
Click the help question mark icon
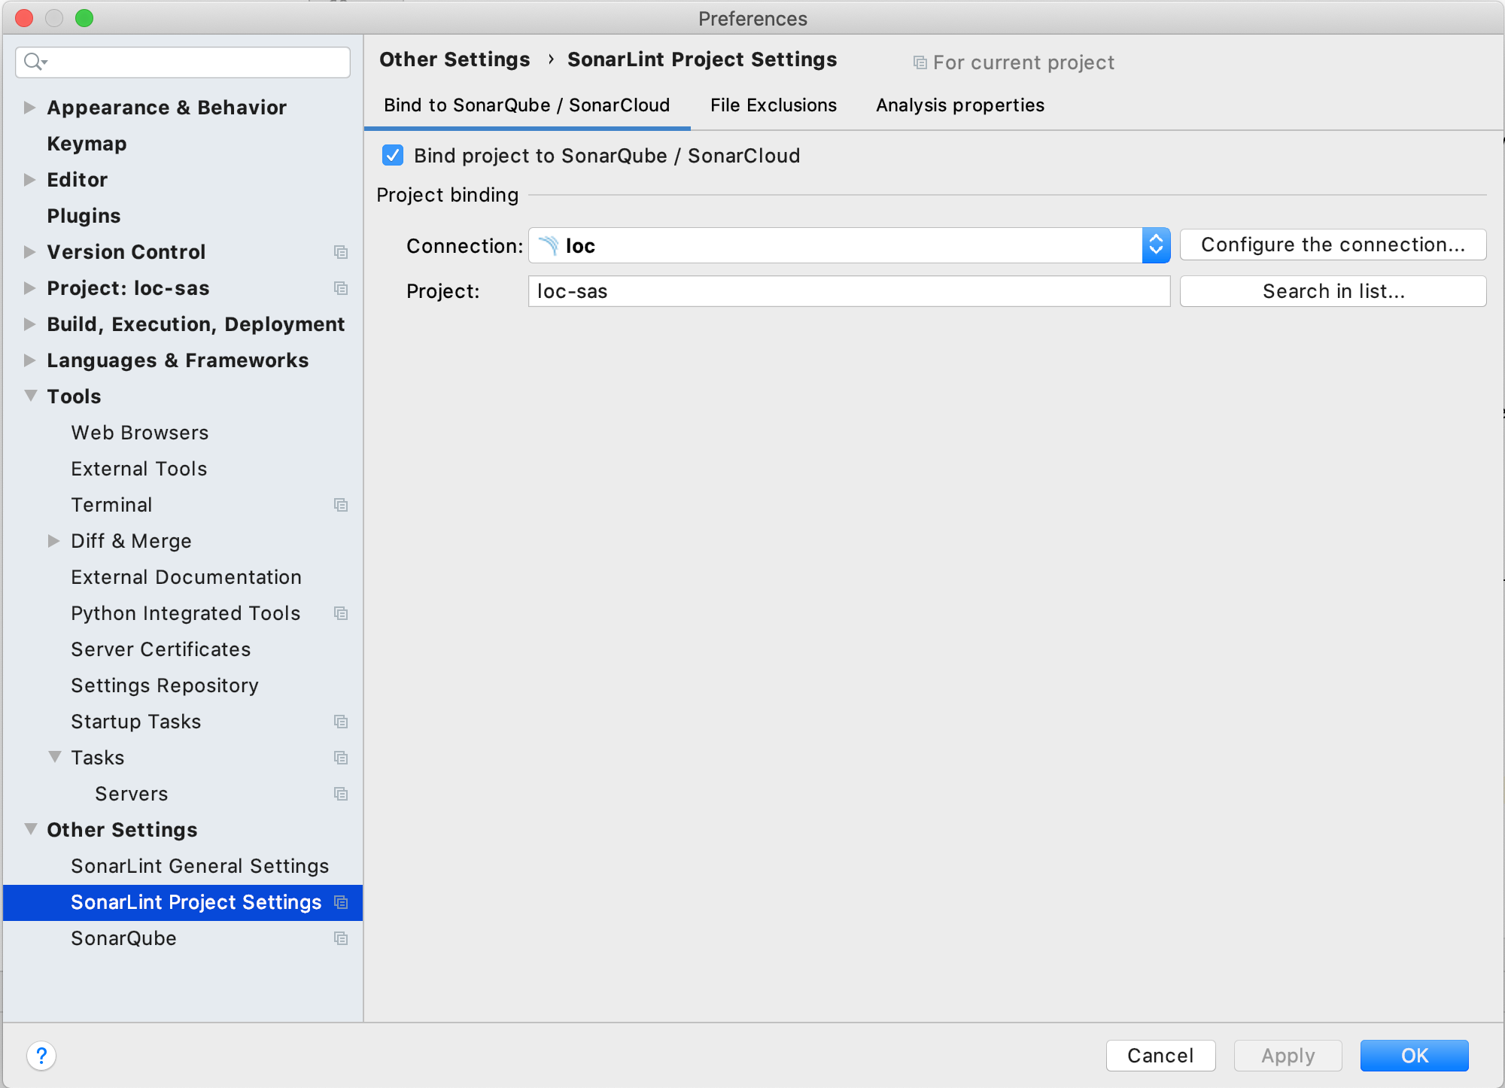click(41, 1055)
